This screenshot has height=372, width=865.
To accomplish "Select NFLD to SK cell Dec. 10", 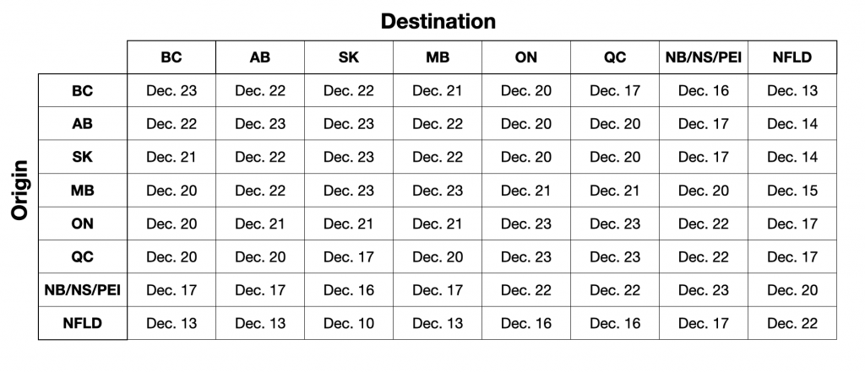I will click(349, 323).
